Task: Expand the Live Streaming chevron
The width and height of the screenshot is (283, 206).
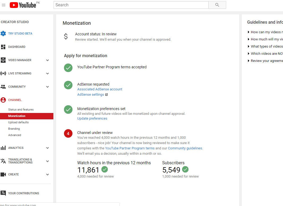Action: click(48, 74)
